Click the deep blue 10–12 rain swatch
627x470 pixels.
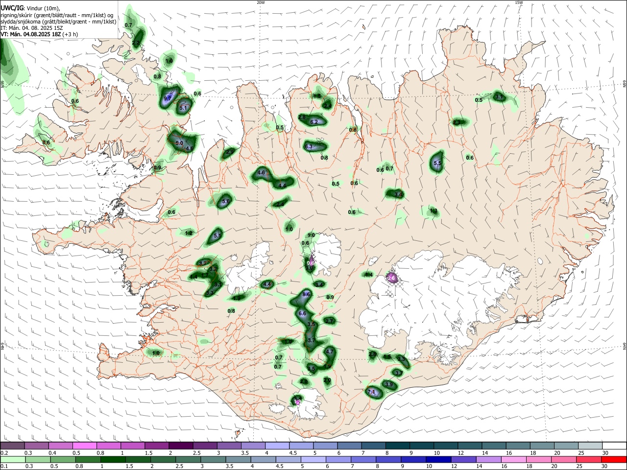click(x=438, y=459)
